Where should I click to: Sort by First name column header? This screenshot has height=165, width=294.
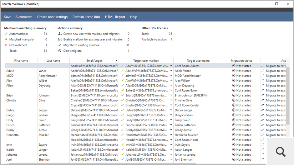click(21, 61)
